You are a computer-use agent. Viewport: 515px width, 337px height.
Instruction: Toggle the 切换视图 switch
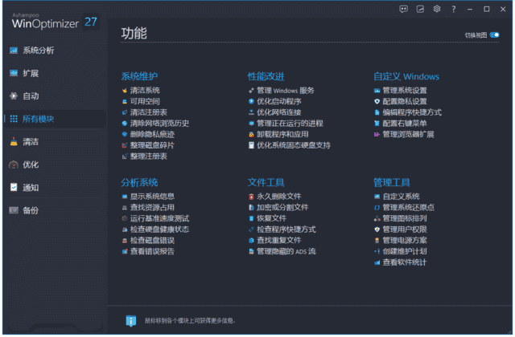[x=494, y=35]
